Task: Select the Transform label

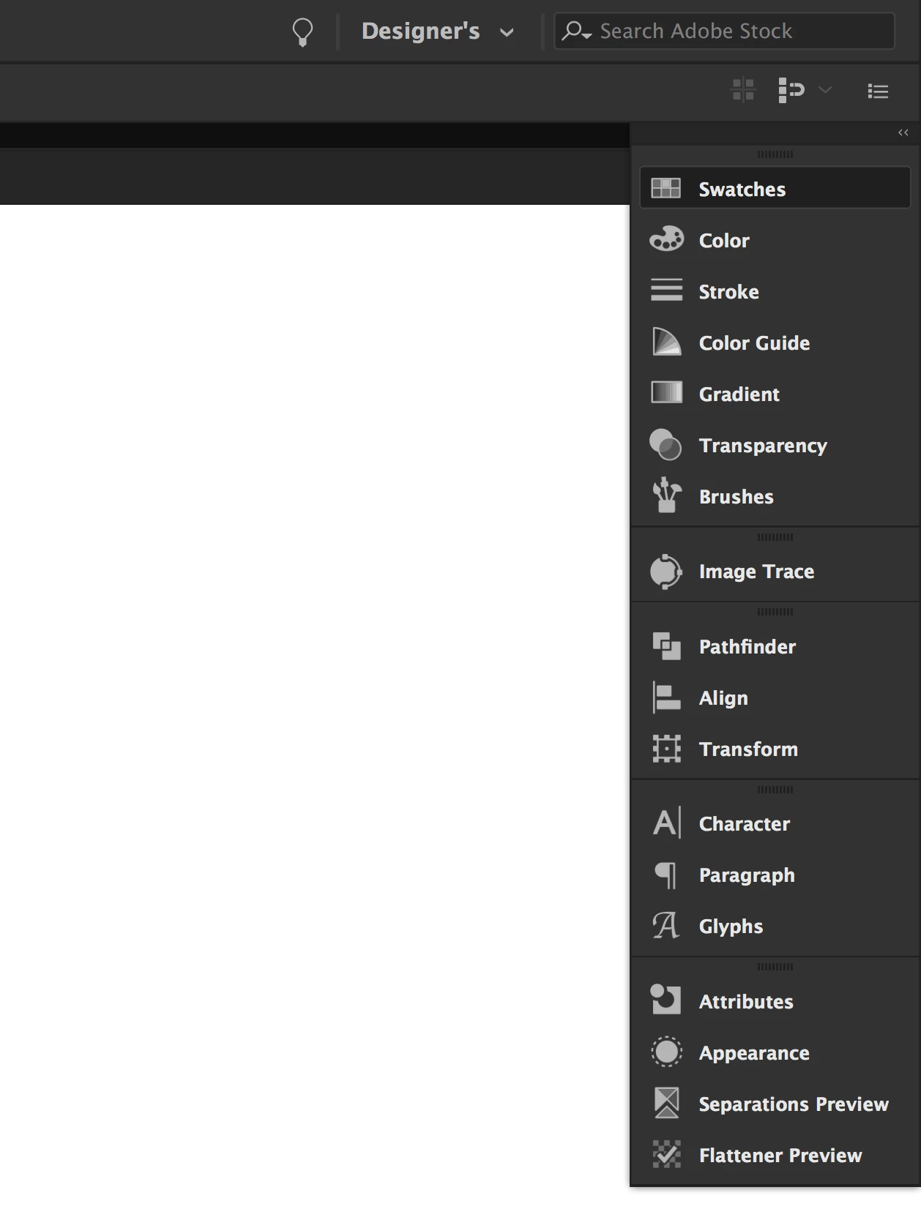Action: [748, 749]
